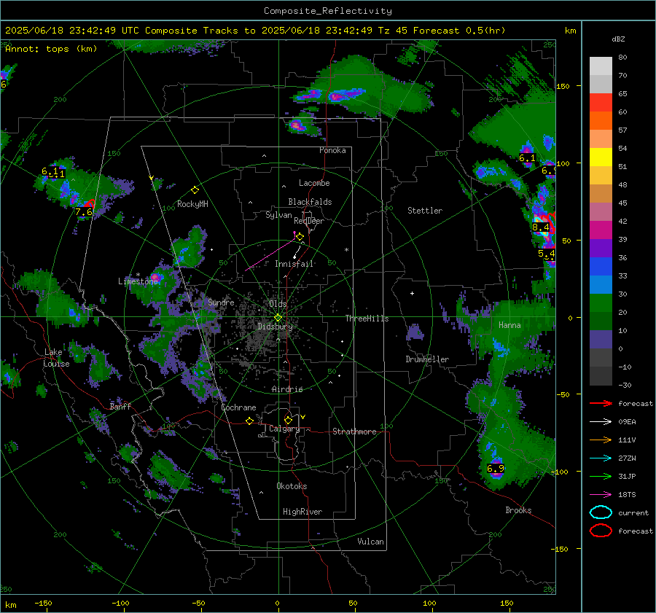Viewport: 656px width, 613px height.
Task: Click the Airdrie city label
Action: 287,389
